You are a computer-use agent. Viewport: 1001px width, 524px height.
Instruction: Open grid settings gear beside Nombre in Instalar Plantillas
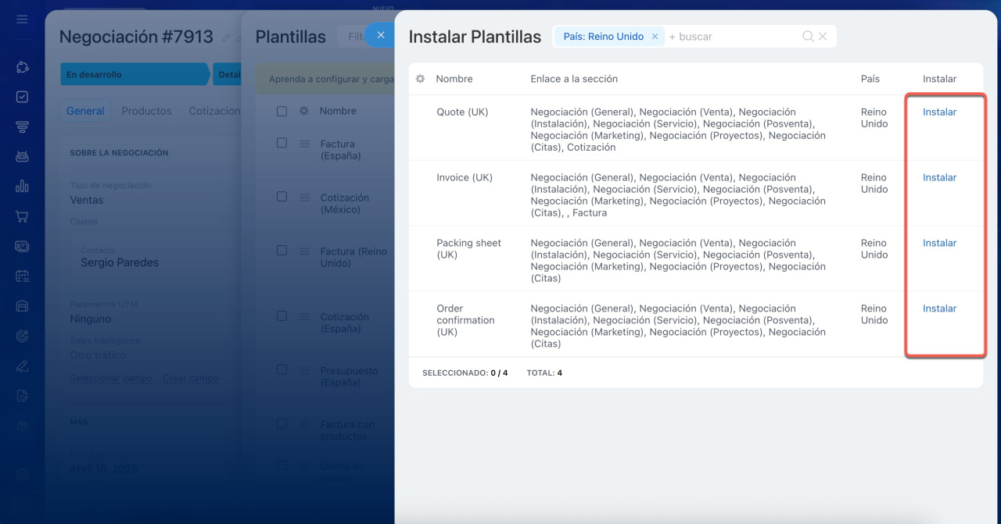click(x=421, y=79)
